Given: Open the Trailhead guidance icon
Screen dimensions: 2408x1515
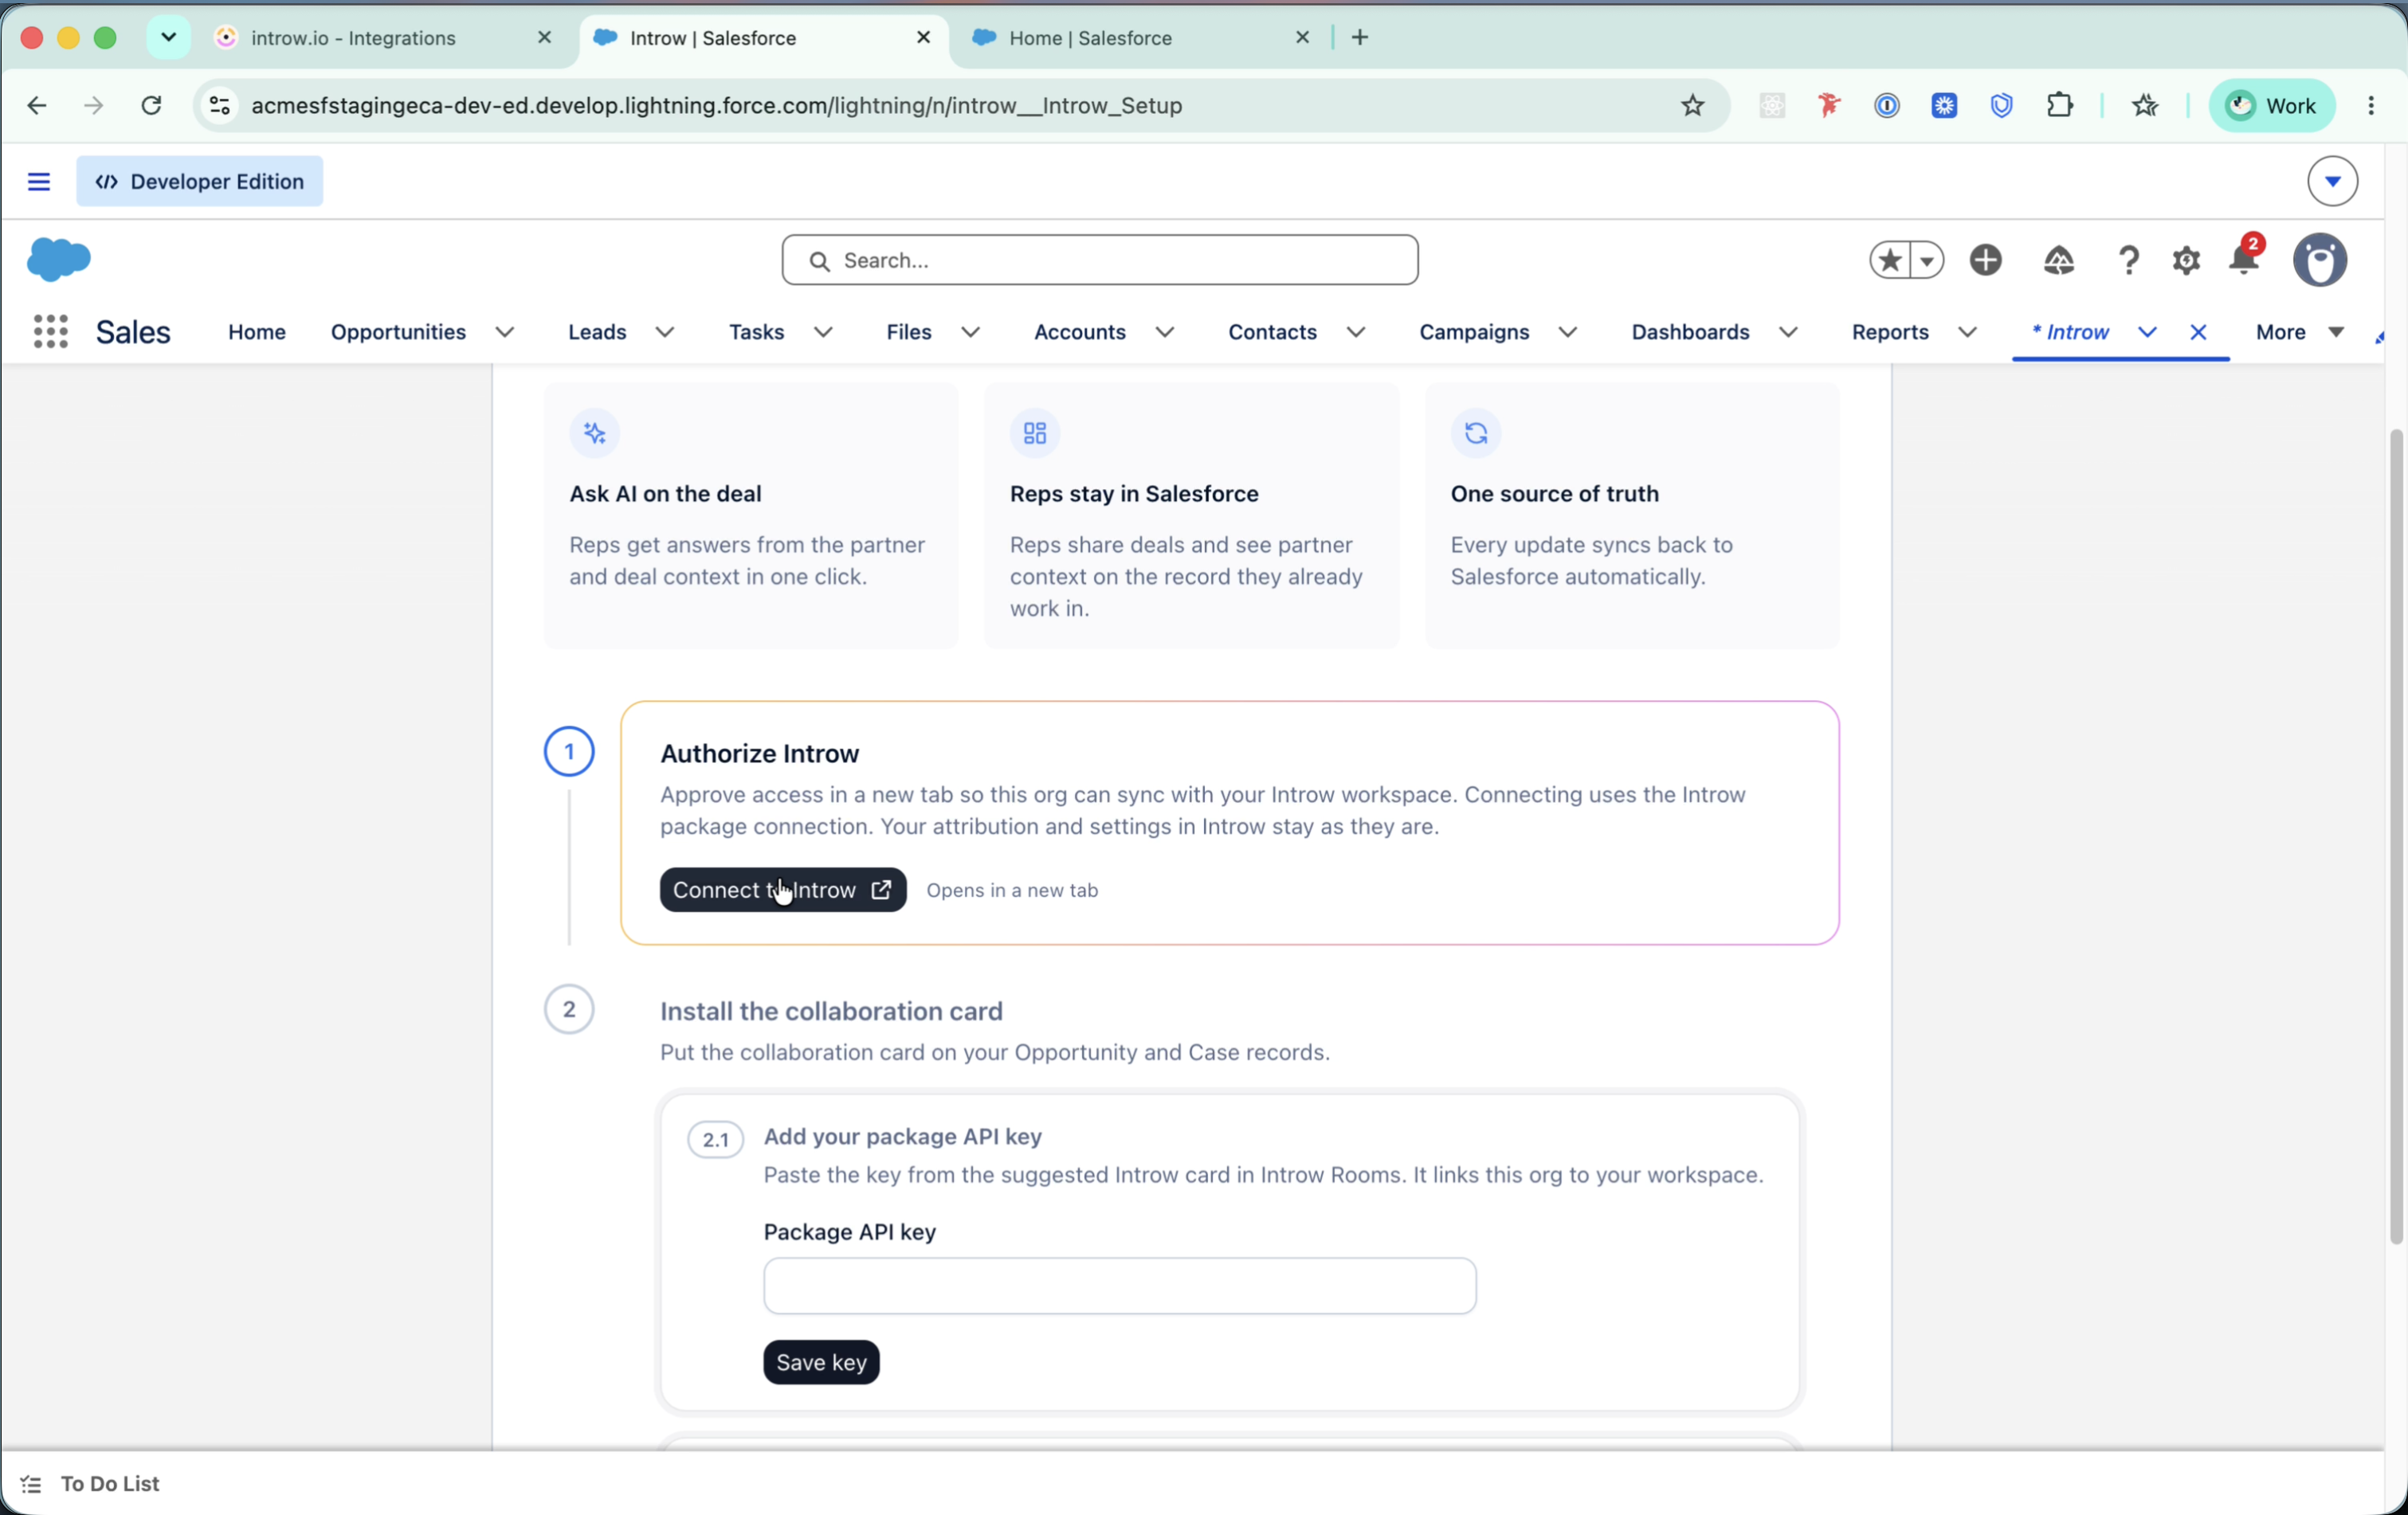Looking at the screenshot, I should [x=2058, y=260].
